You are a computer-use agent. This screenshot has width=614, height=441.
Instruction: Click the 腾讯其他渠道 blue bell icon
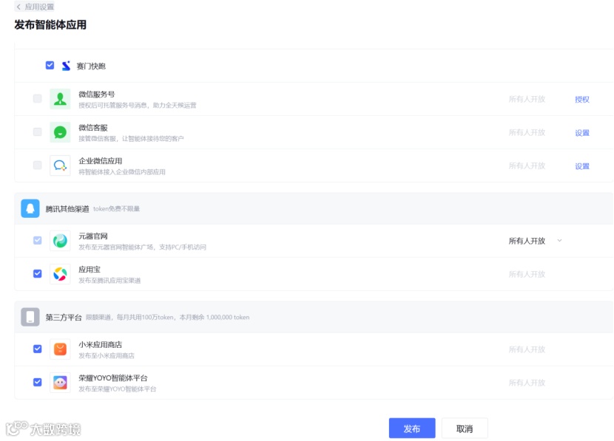coord(30,208)
